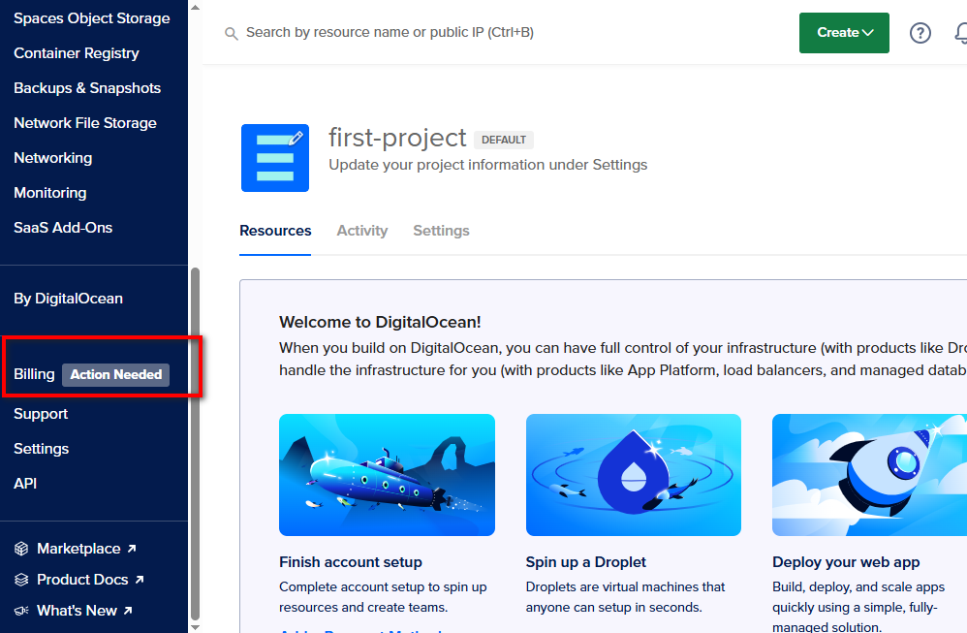Select the Monitoring sidebar item
Screen dimensions: 967x633
click(50, 192)
